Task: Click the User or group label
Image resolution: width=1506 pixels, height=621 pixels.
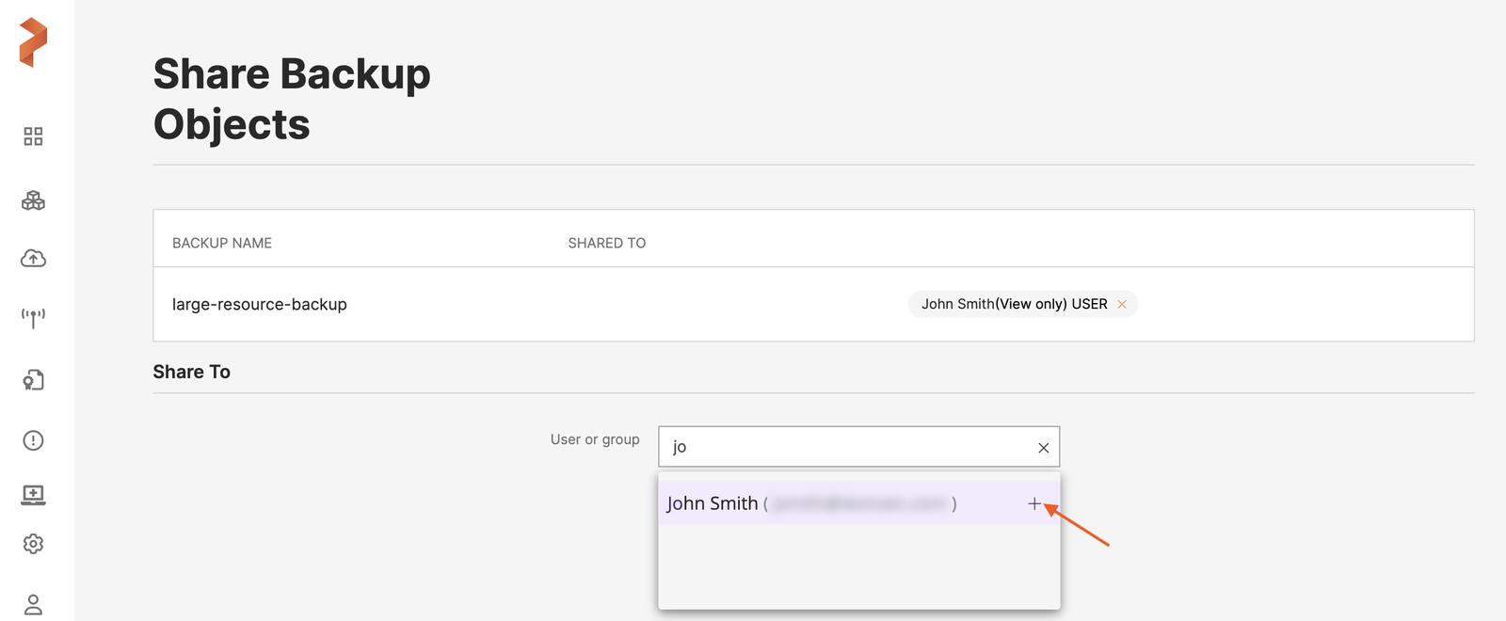Action: (595, 439)
